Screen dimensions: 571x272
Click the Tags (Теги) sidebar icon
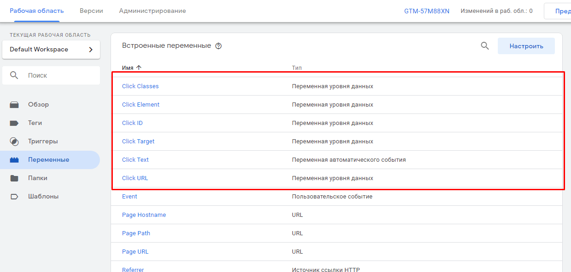click(14, 123)
